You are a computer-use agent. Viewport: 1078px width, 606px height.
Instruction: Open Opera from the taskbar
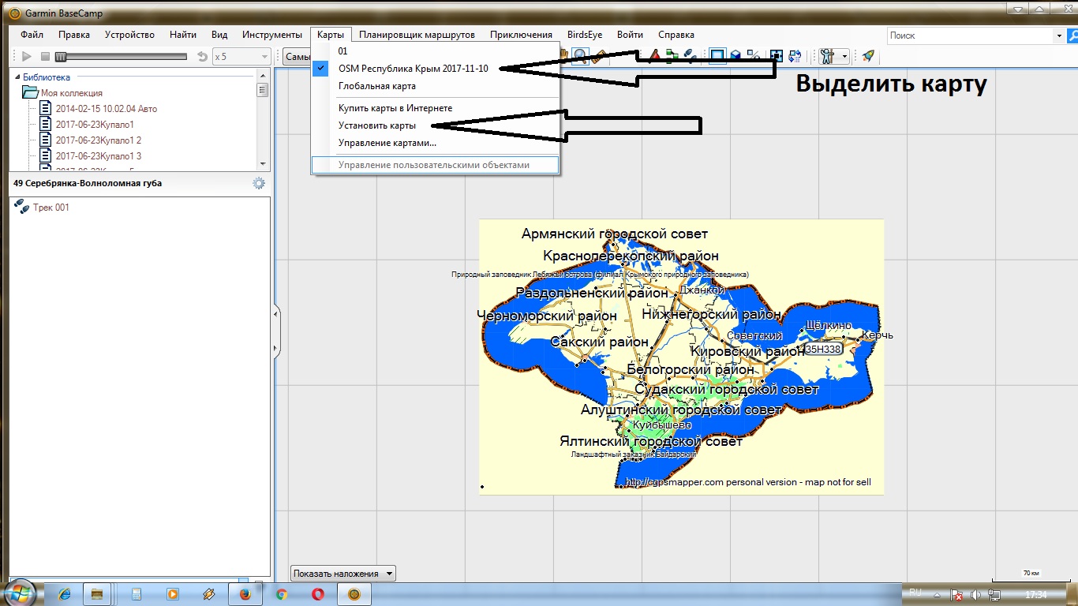pos(317,593)
